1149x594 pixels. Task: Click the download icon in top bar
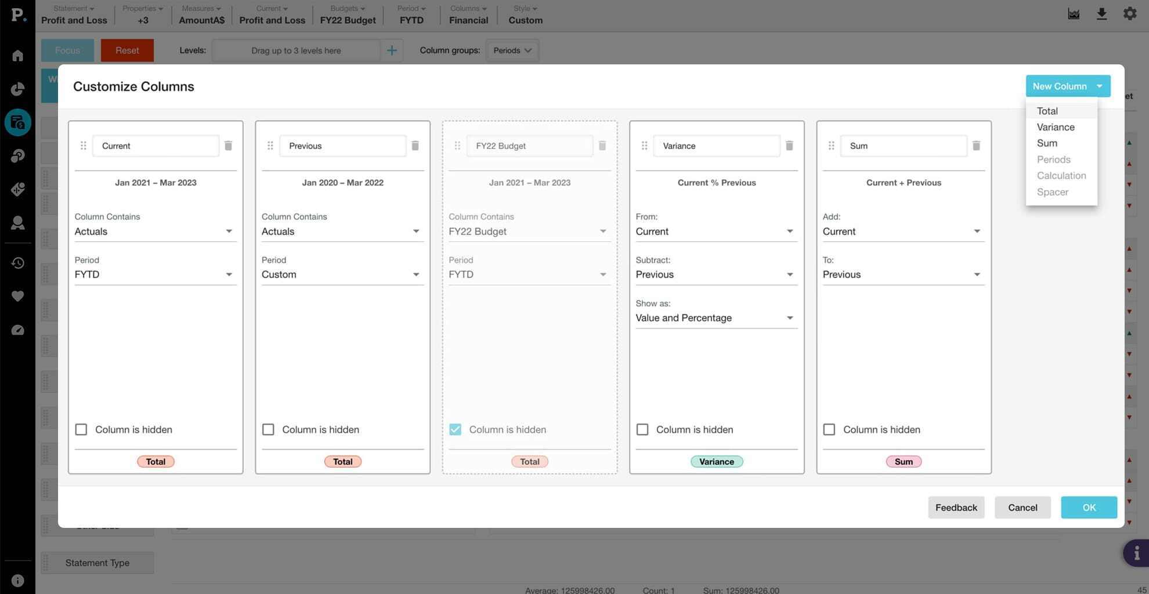coord(1101,14)
